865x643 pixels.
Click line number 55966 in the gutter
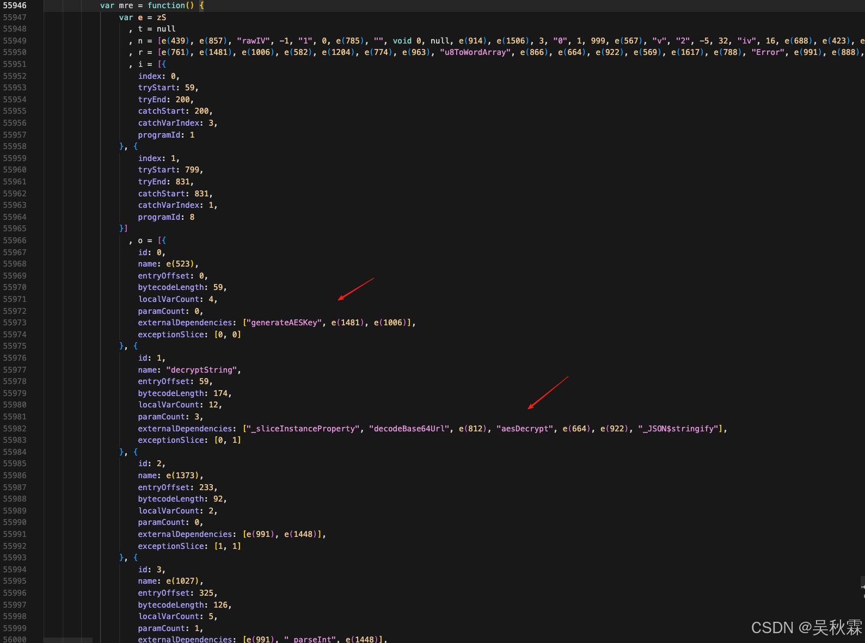click(15, 240)
